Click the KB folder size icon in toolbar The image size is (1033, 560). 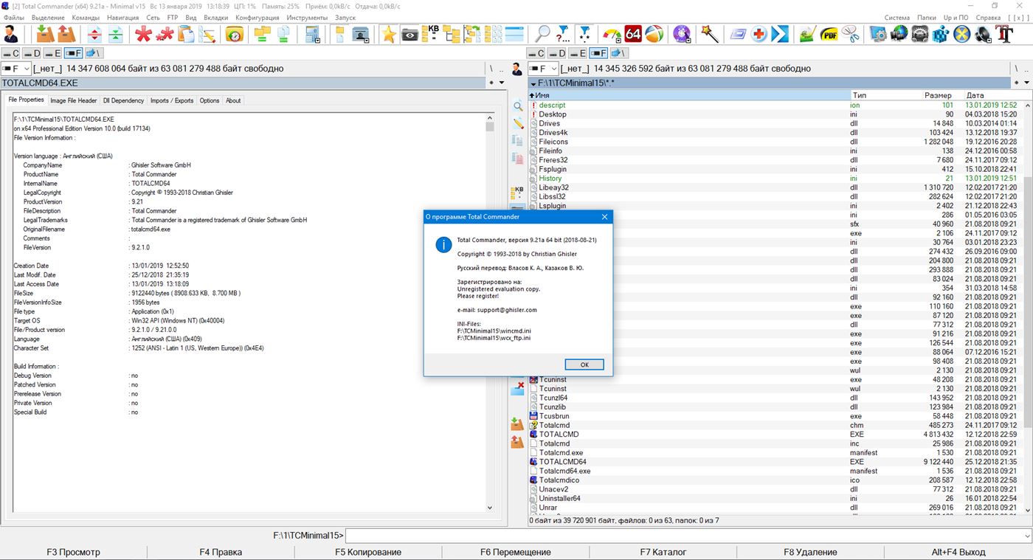pyautogui.click(x=432, y=34)
